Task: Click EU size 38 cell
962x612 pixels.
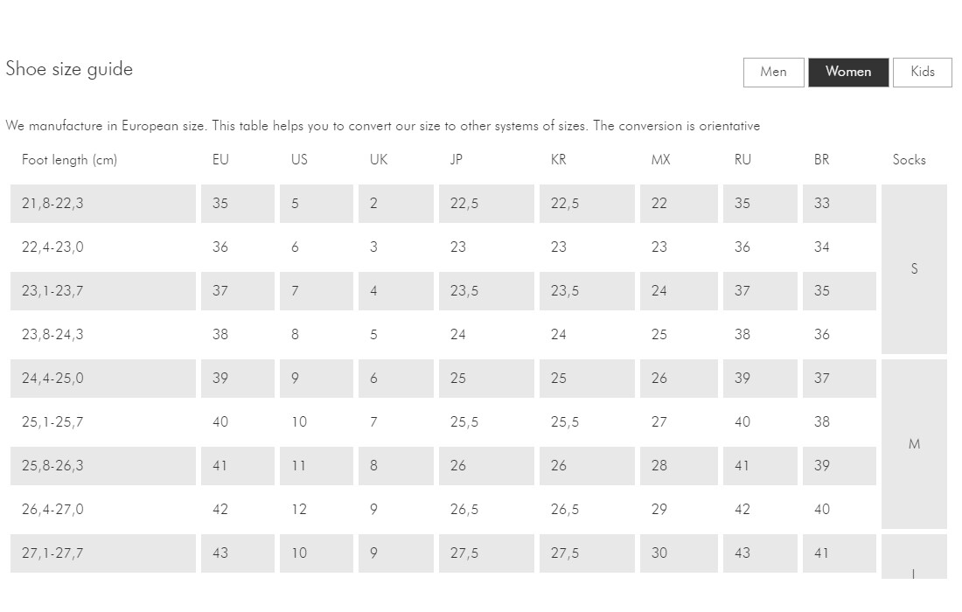Action: tap(238, 335)
